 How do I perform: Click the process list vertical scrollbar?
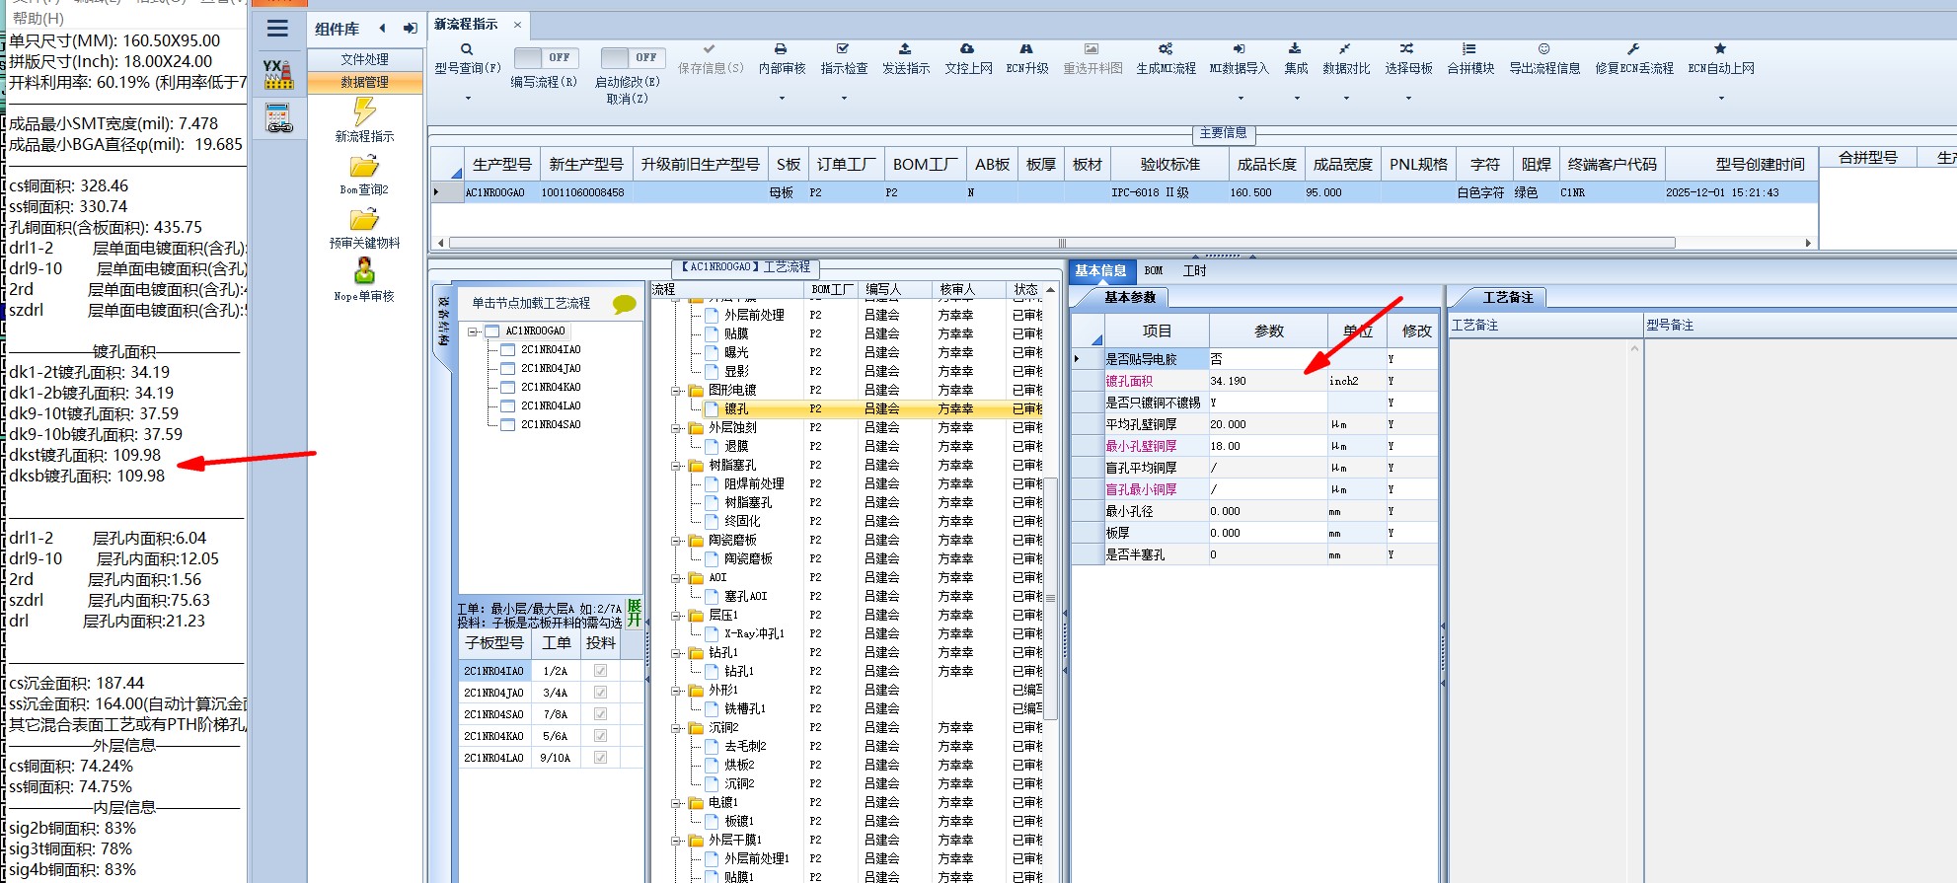[x=1051, y=599]
